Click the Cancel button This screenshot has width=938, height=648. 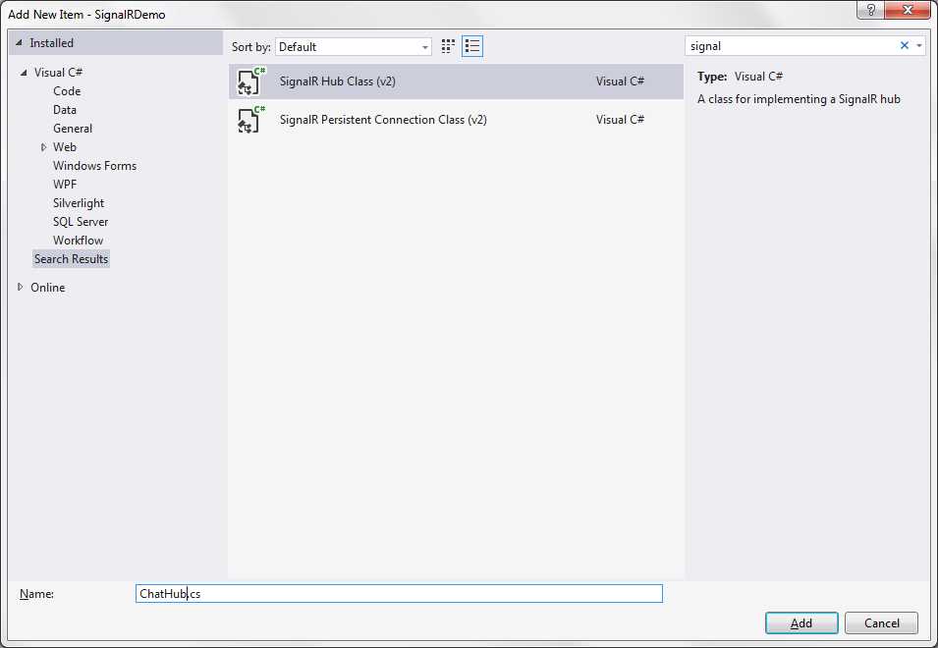(881, 623)
